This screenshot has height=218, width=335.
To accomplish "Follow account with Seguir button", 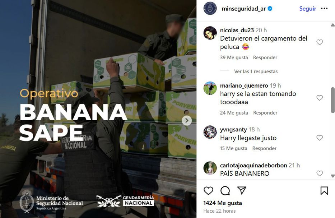I will coord(308,9).
